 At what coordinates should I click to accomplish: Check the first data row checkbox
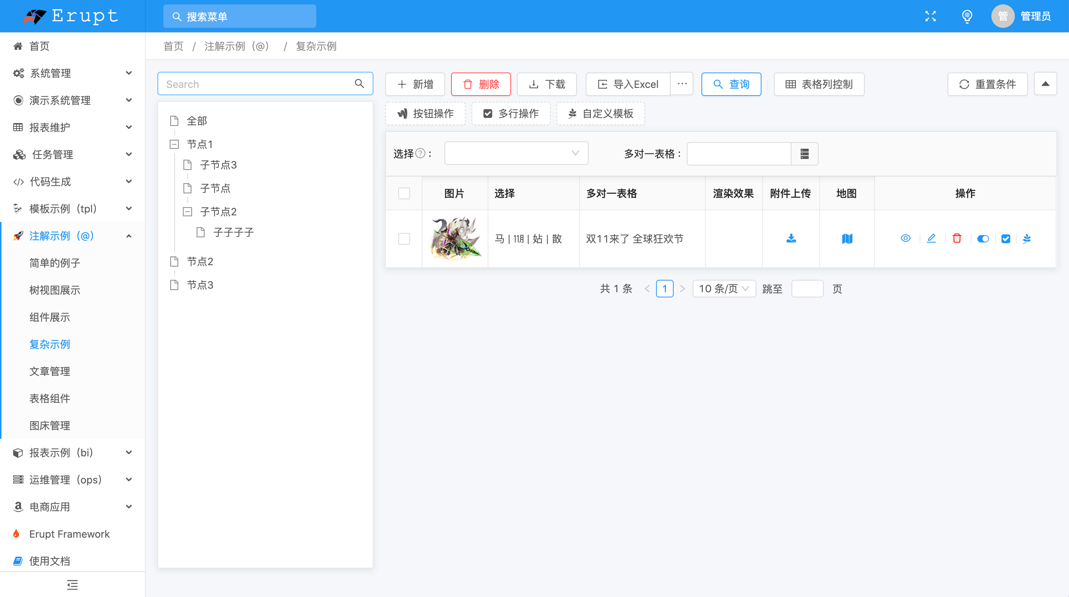click(x=404, y=239)
